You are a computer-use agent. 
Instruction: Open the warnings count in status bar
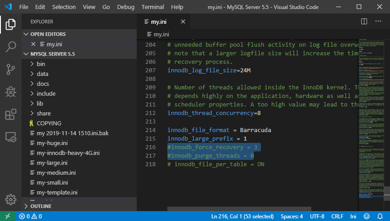36,216
